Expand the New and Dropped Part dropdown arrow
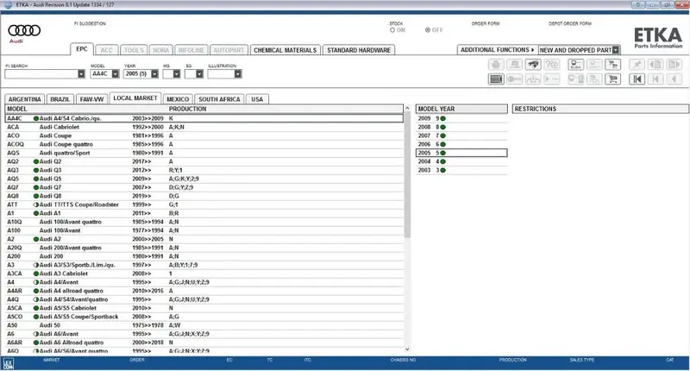The width and height of the screenshot is (690, 371). [x=616, y=50]
